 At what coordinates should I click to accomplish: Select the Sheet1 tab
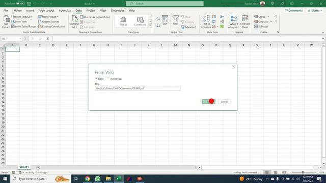pyautogui.click(x=24, y=167)
